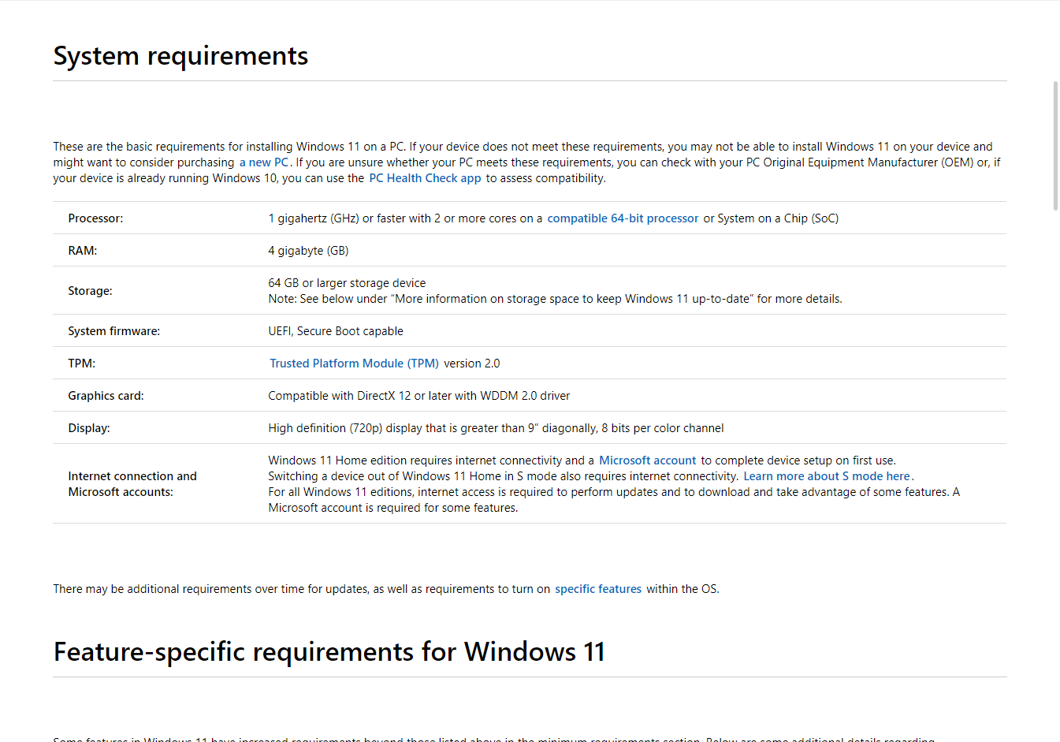Open Trusted Platform Module (TPM) link
This screenshot has height=742, width=1060.
click(x=354, y=364)
